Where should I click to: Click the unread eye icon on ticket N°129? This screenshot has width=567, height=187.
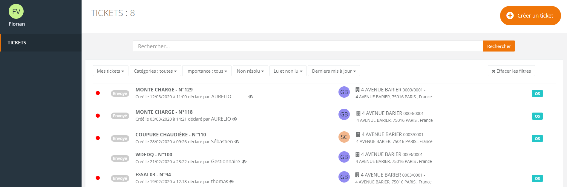[x=251, y=97]
